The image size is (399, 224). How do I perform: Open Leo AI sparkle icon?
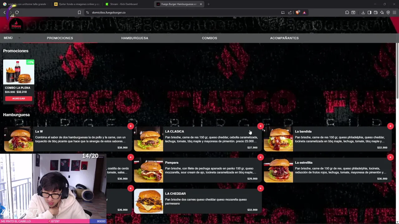point(382,12)
